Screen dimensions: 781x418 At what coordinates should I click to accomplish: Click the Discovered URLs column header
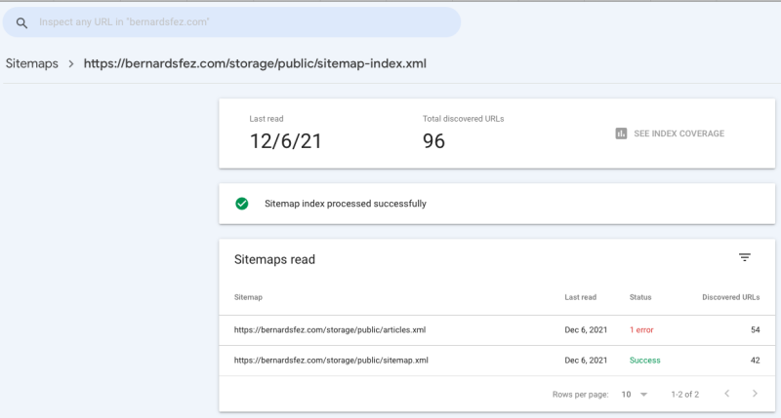[x=730, y=297]
